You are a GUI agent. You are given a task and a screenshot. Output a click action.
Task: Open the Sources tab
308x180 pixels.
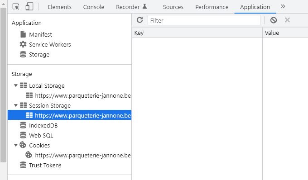click(173, 7)
